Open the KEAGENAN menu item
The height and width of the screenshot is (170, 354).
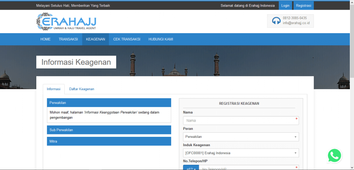(95, 39)
